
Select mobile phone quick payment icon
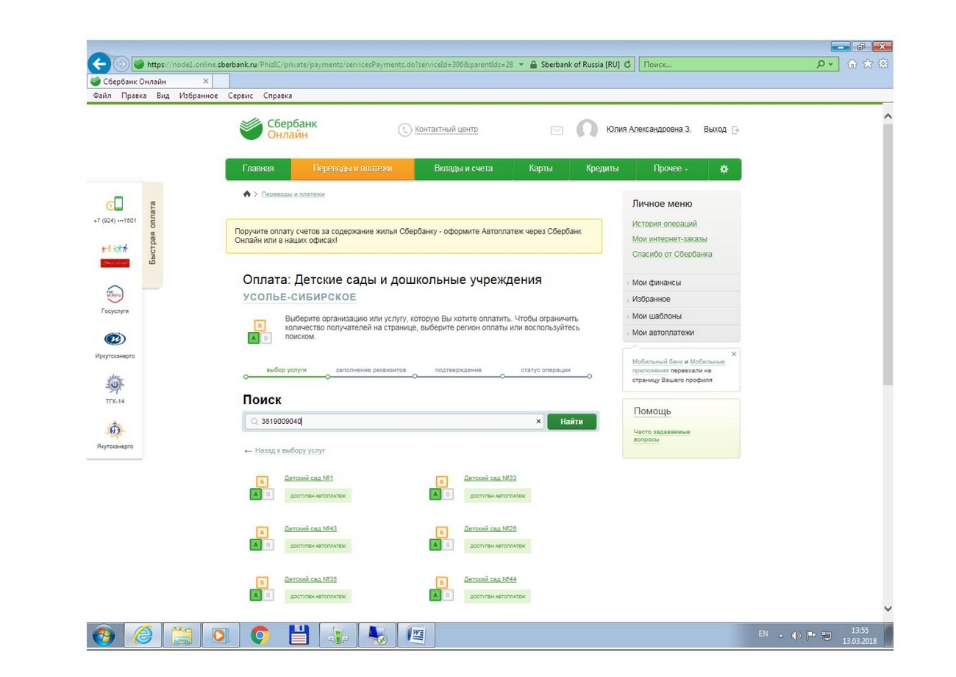(115, 204)
